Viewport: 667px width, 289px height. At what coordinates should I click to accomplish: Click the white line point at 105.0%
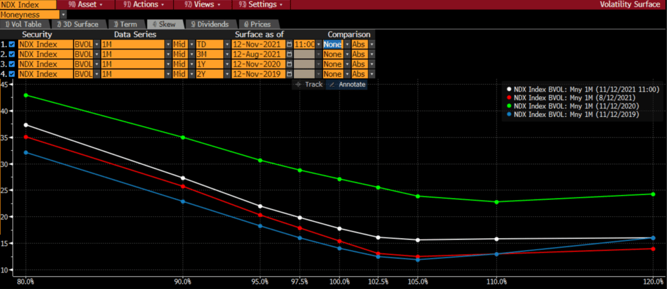coord(418,240)
